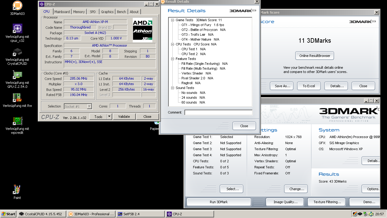This screenshot has width=387, height=218.
Task: Click the Run 3DMark button
Action: pos(219,202)
